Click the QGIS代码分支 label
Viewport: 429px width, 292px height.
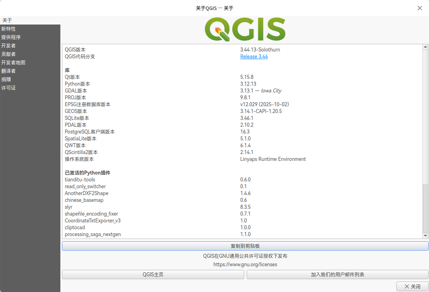pos(80,57)
